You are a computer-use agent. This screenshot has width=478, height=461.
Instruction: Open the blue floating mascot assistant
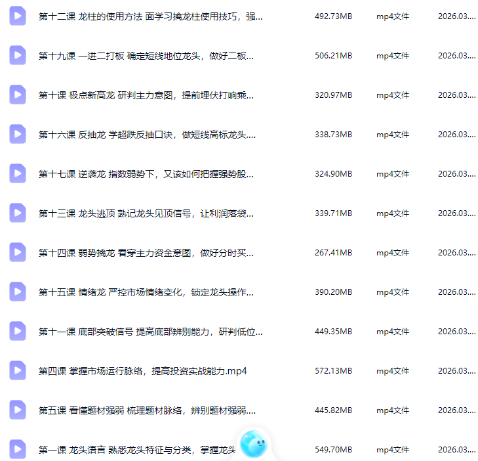coord(254,445)
